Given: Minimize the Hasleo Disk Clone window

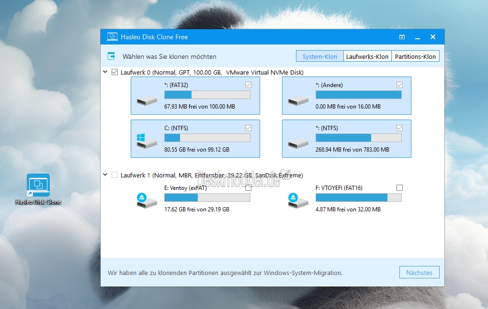Looking at the screenshot, I should pyautogui.click(x=417, y=37).
